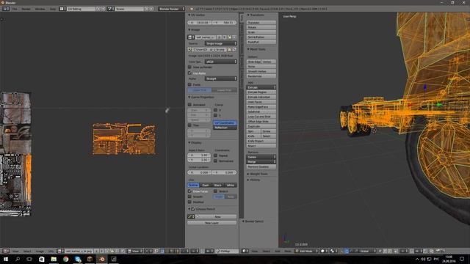Click pivot point icon in 3D view header
This screenshot has width=470, height=264.
(x=333, y=251)
